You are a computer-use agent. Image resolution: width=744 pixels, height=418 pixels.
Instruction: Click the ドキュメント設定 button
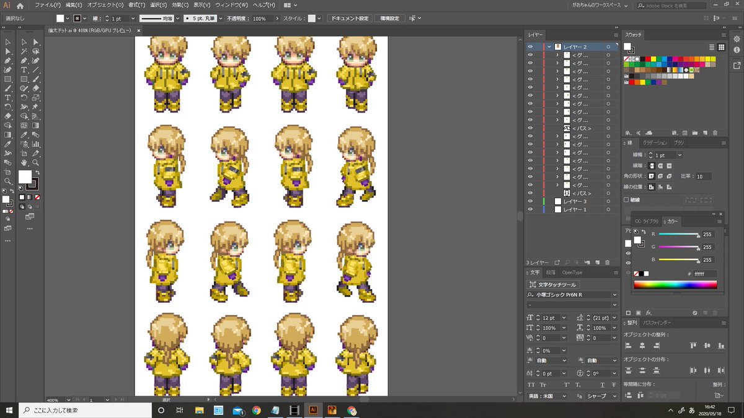pyautogui.click(x=350, y=19)
